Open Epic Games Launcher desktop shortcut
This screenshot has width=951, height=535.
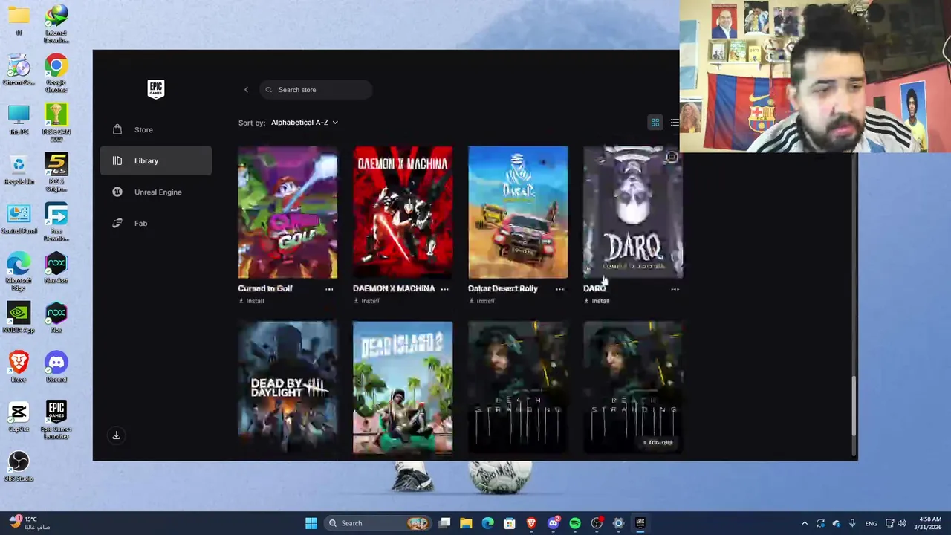click(x=56, y=420)
